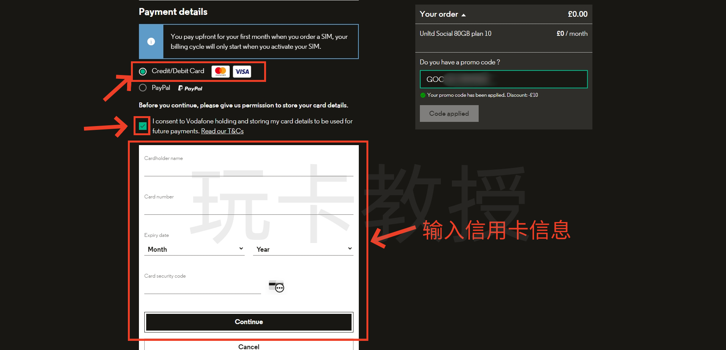Uncheck the card storage consent checkbox

(x=143, y=126)
